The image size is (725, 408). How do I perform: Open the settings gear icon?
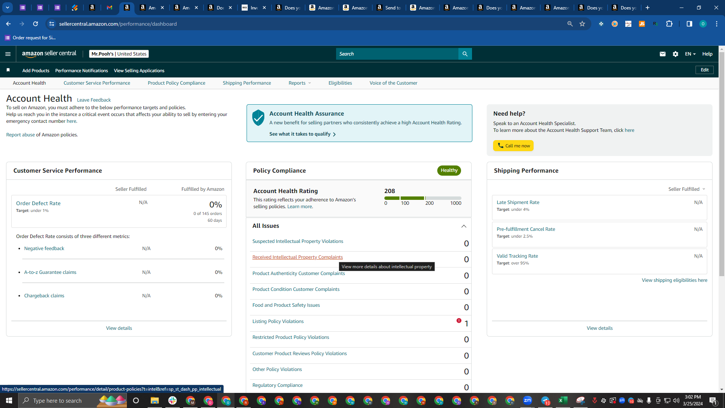point(676,54)
